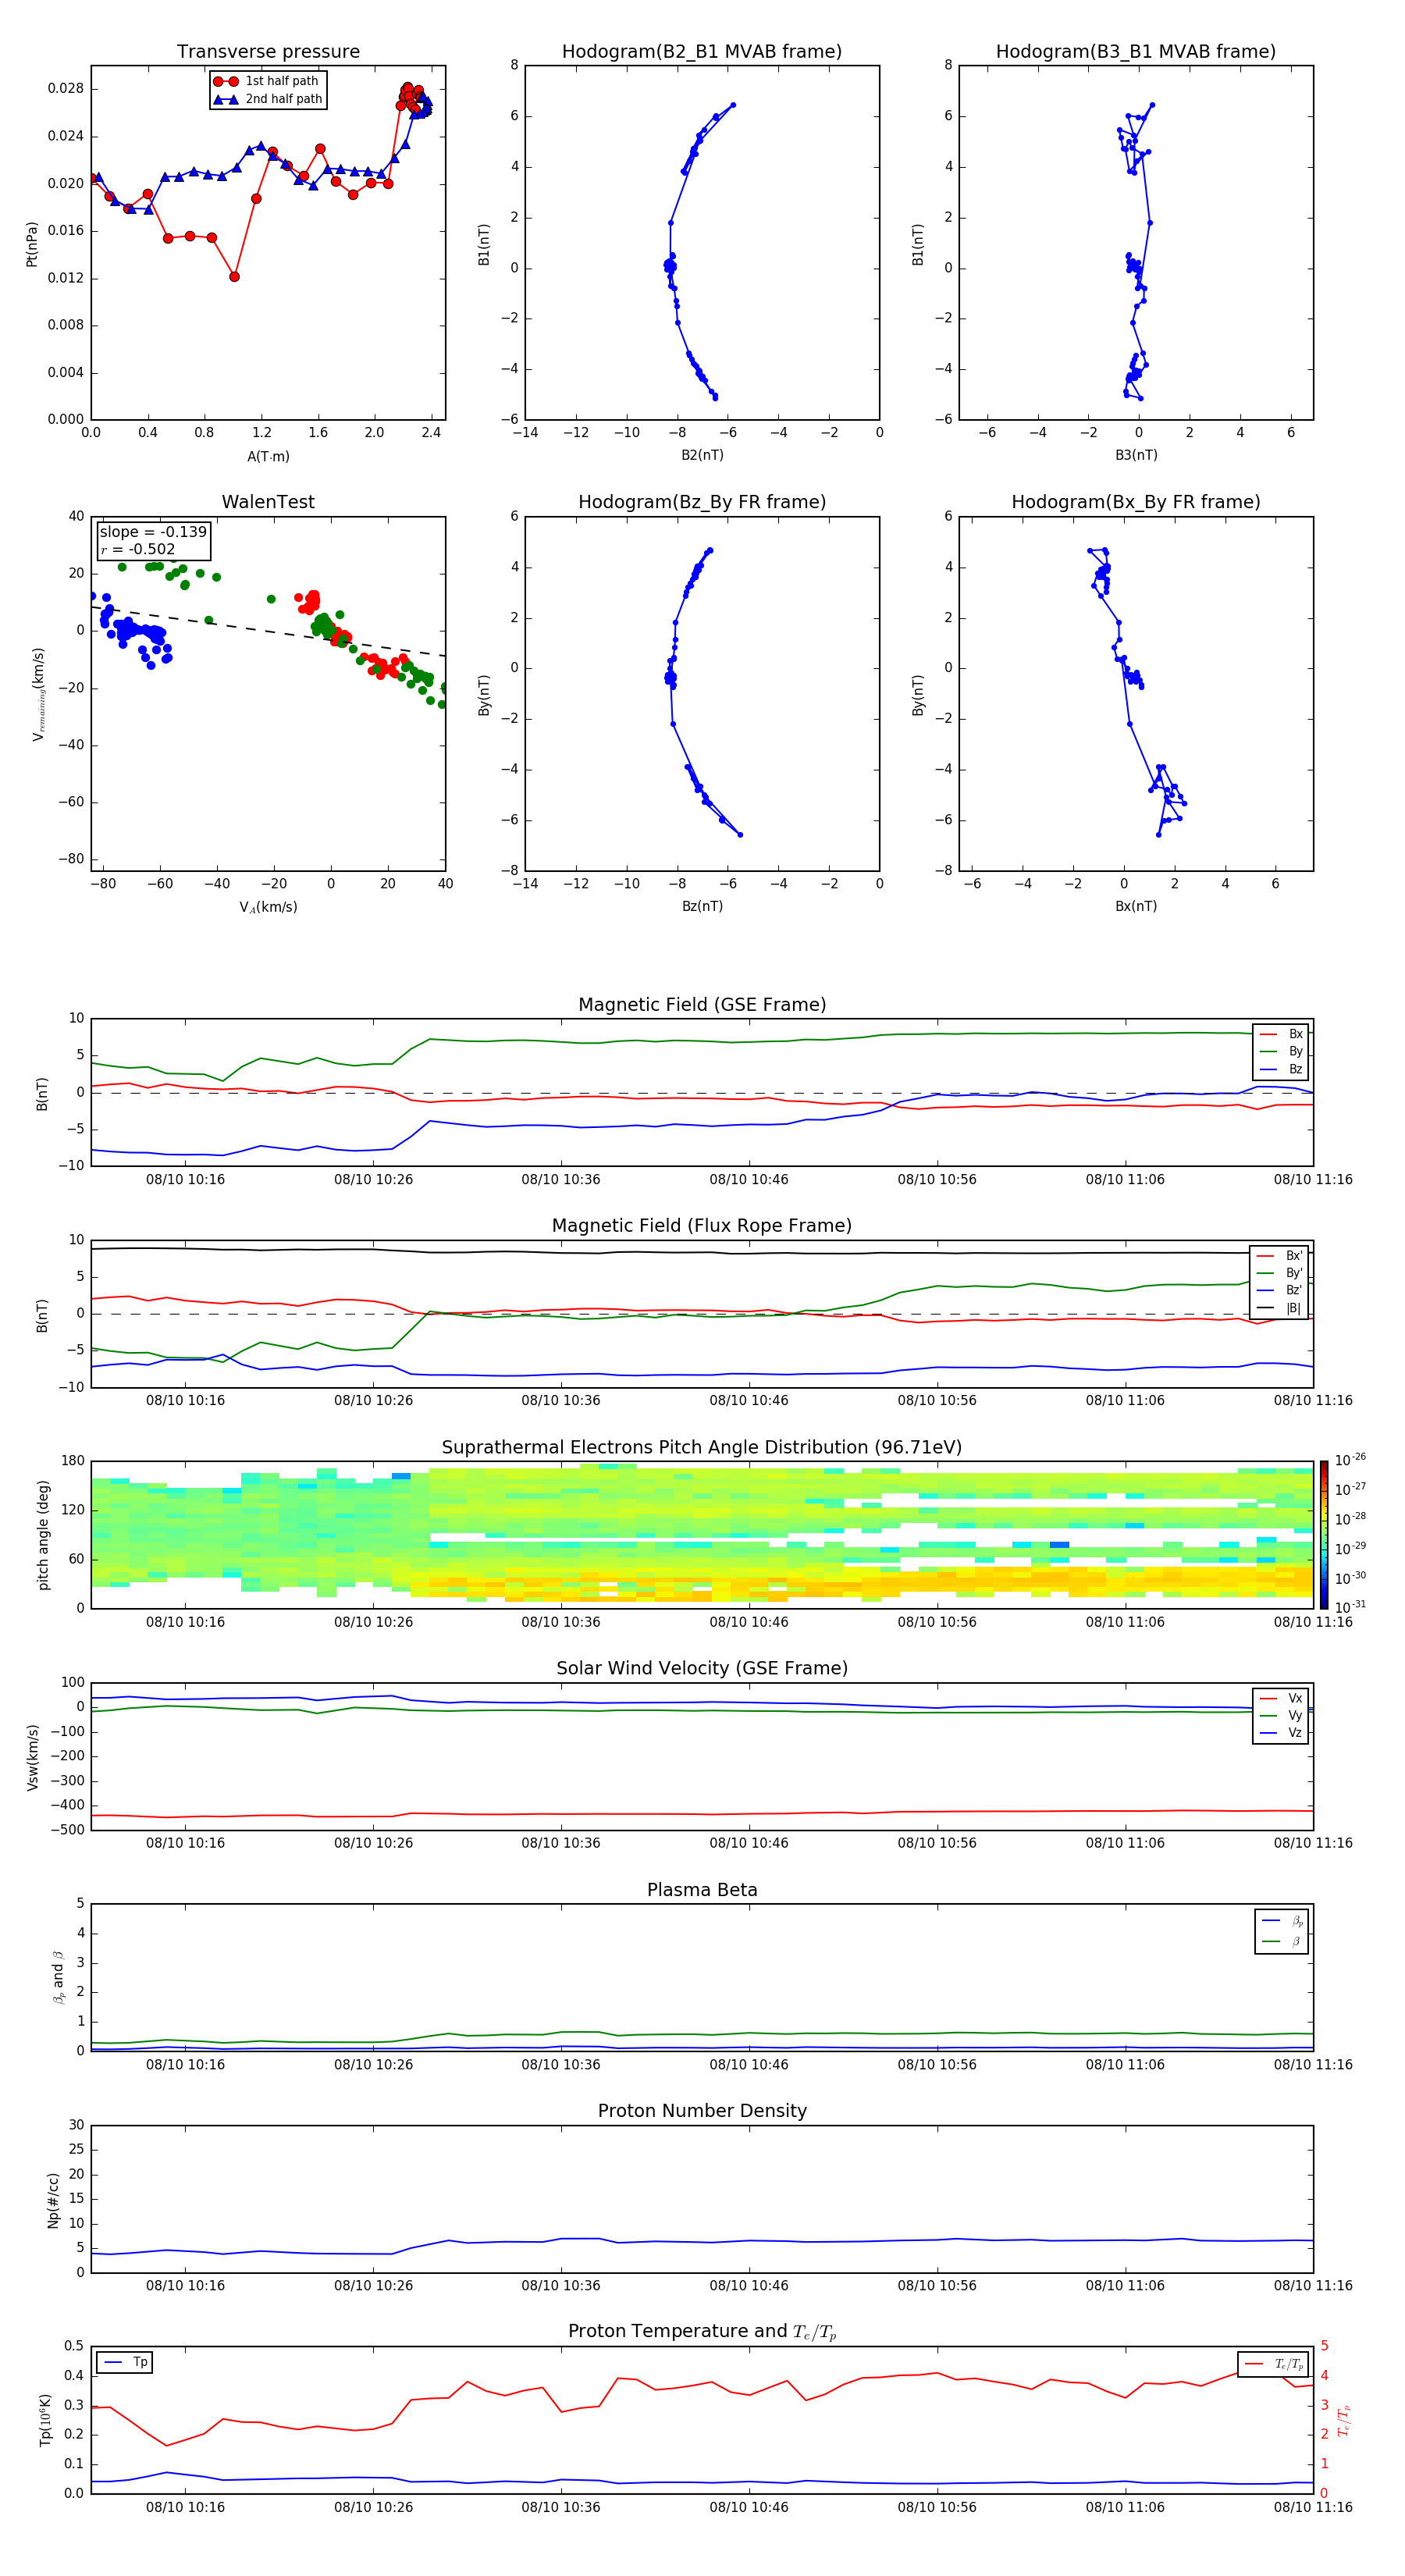This screenshot has width=1405, height=2576.
Task: Click the 'Hodogram(B2_B1 MVAB frame)' title
Action: [702, 52]
